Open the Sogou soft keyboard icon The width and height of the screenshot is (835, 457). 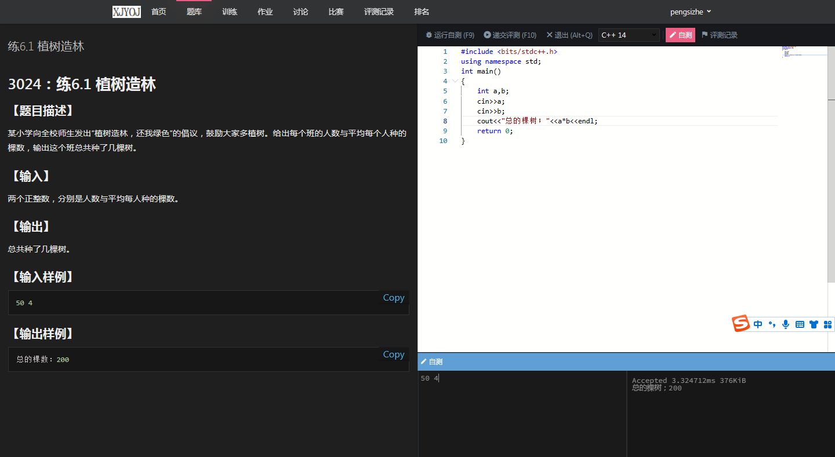click(800, 324)
